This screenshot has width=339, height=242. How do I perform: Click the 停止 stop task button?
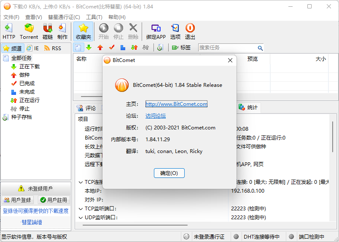(118, 31)
